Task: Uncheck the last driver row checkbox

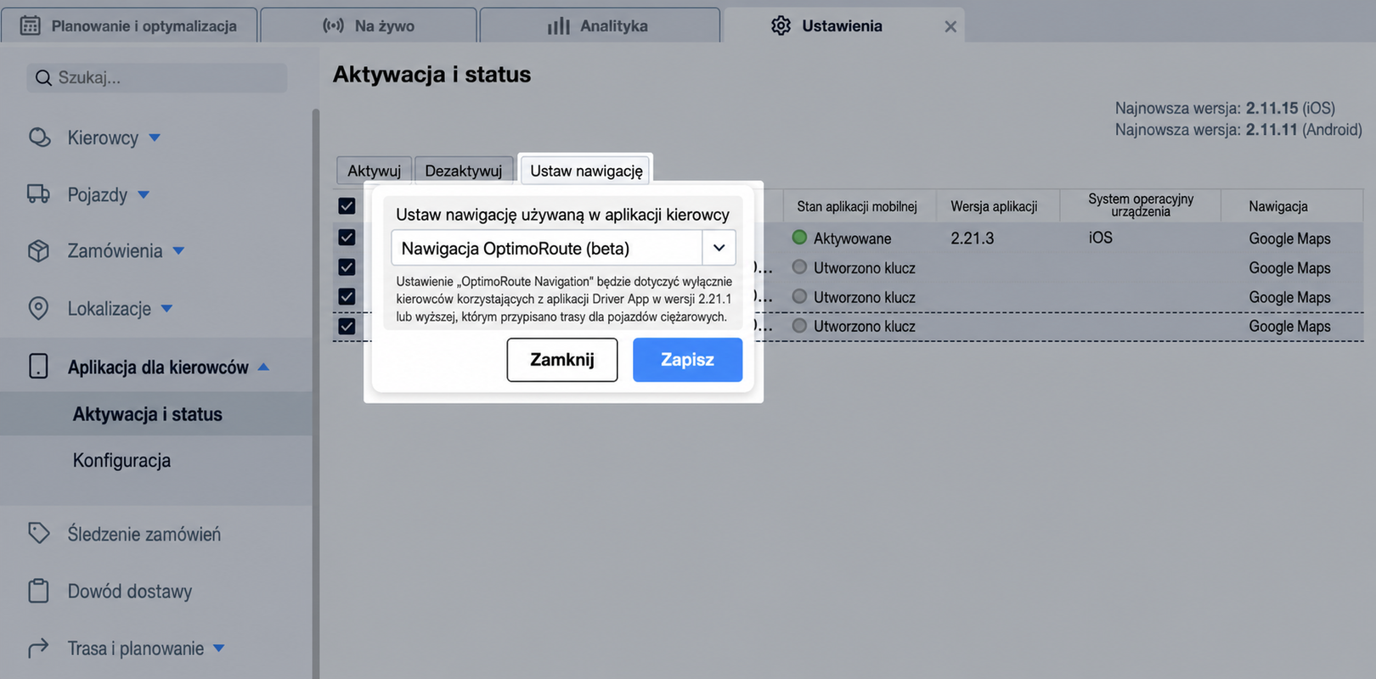Action: coord(347,326)
